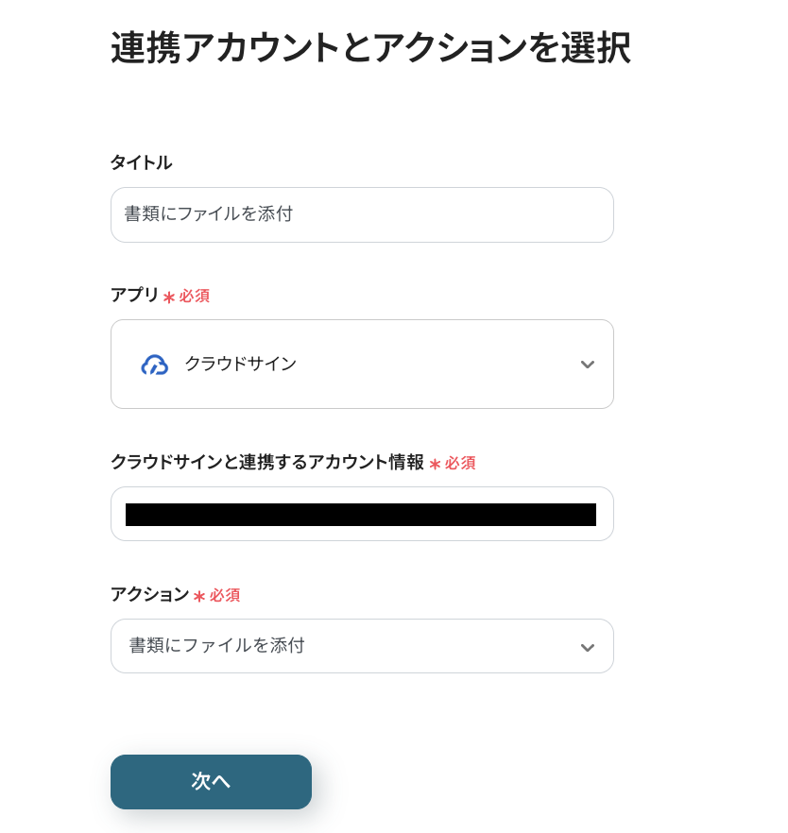
Task: Click the アプリ field label
Action: point(134,295)
